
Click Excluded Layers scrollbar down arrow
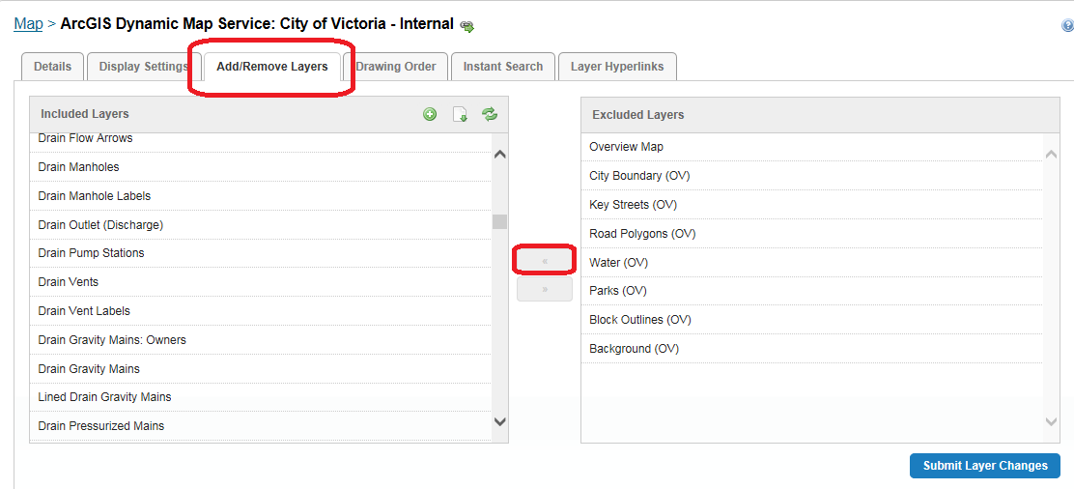pos(1052,421)
